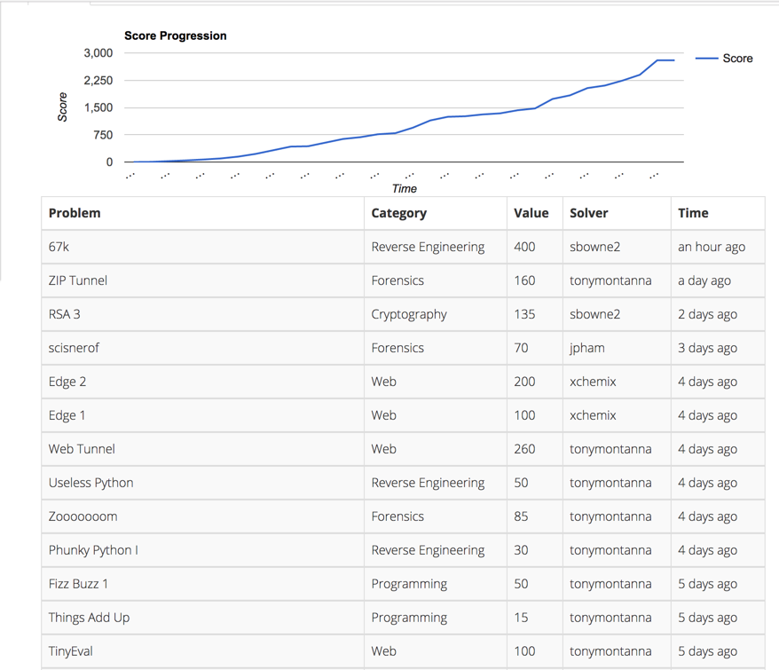Click solver sbowne2 in the 67k row
Viewport: 779px width, 670px height.
[x=594, y=247]
